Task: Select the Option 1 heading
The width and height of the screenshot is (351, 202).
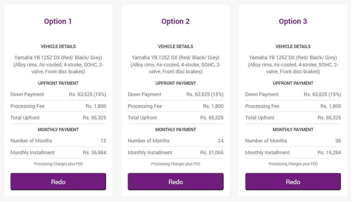Action: click(58, 21)
